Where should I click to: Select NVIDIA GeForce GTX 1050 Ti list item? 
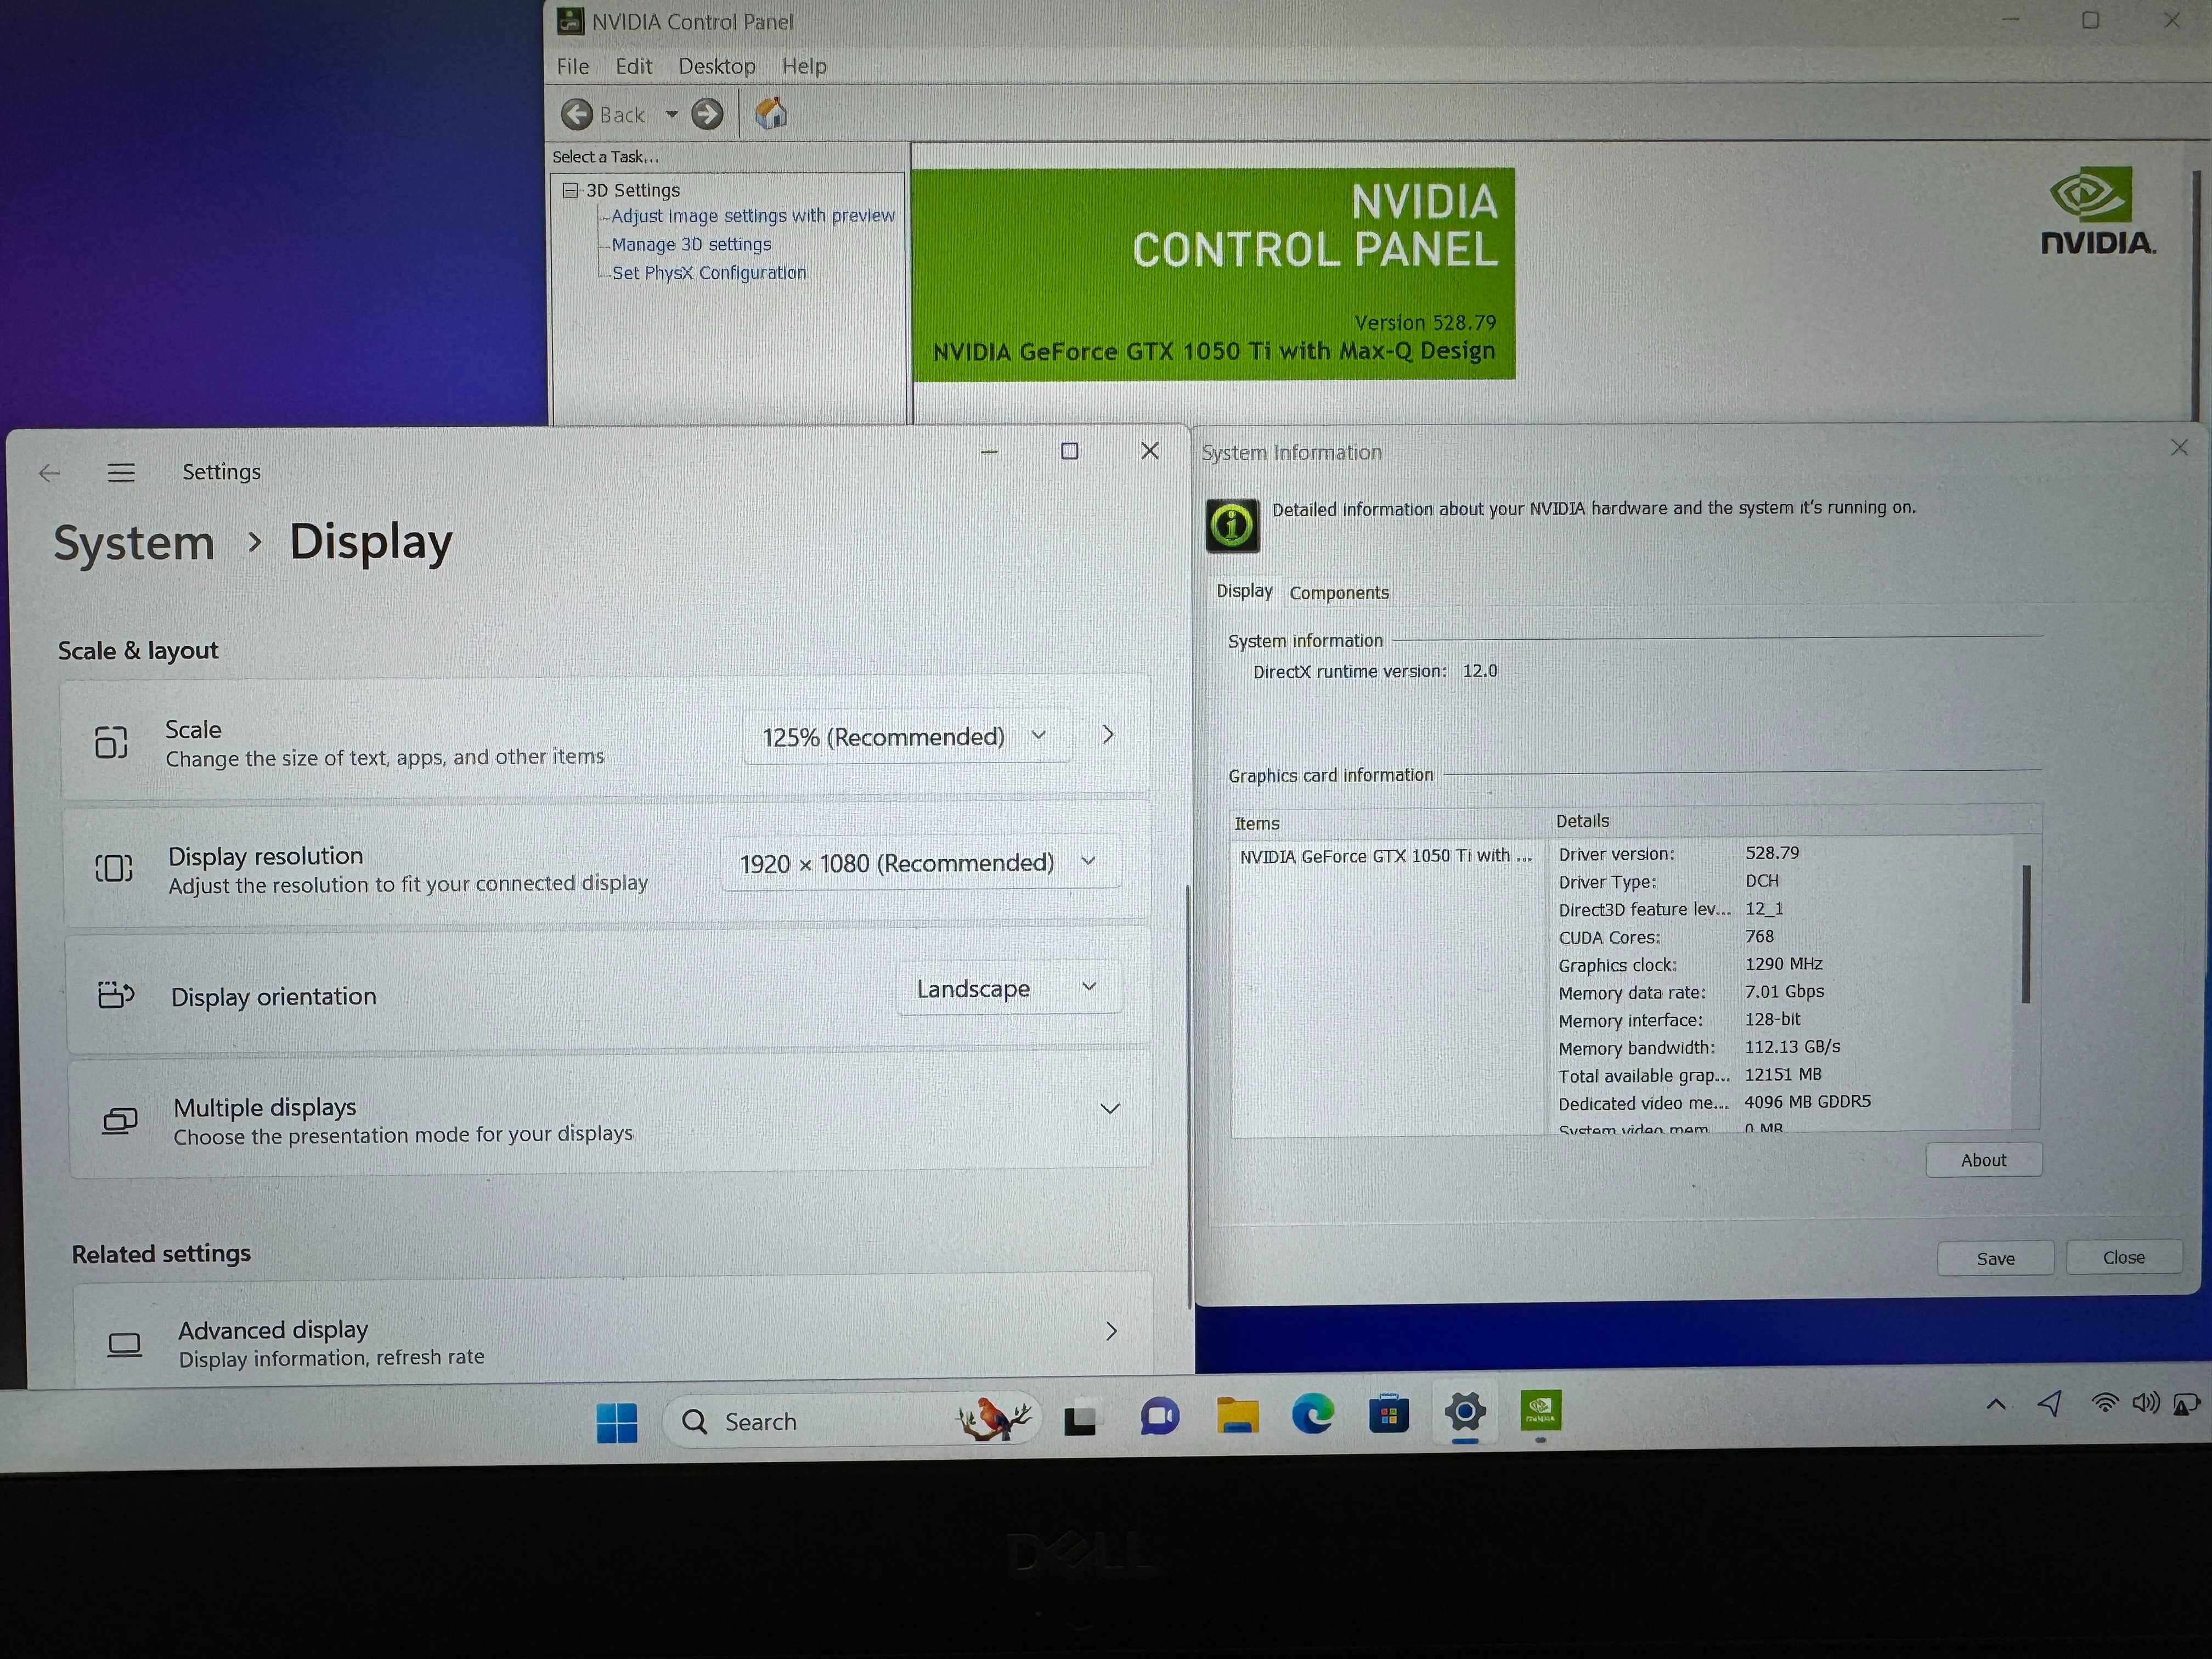[1385, 856]
